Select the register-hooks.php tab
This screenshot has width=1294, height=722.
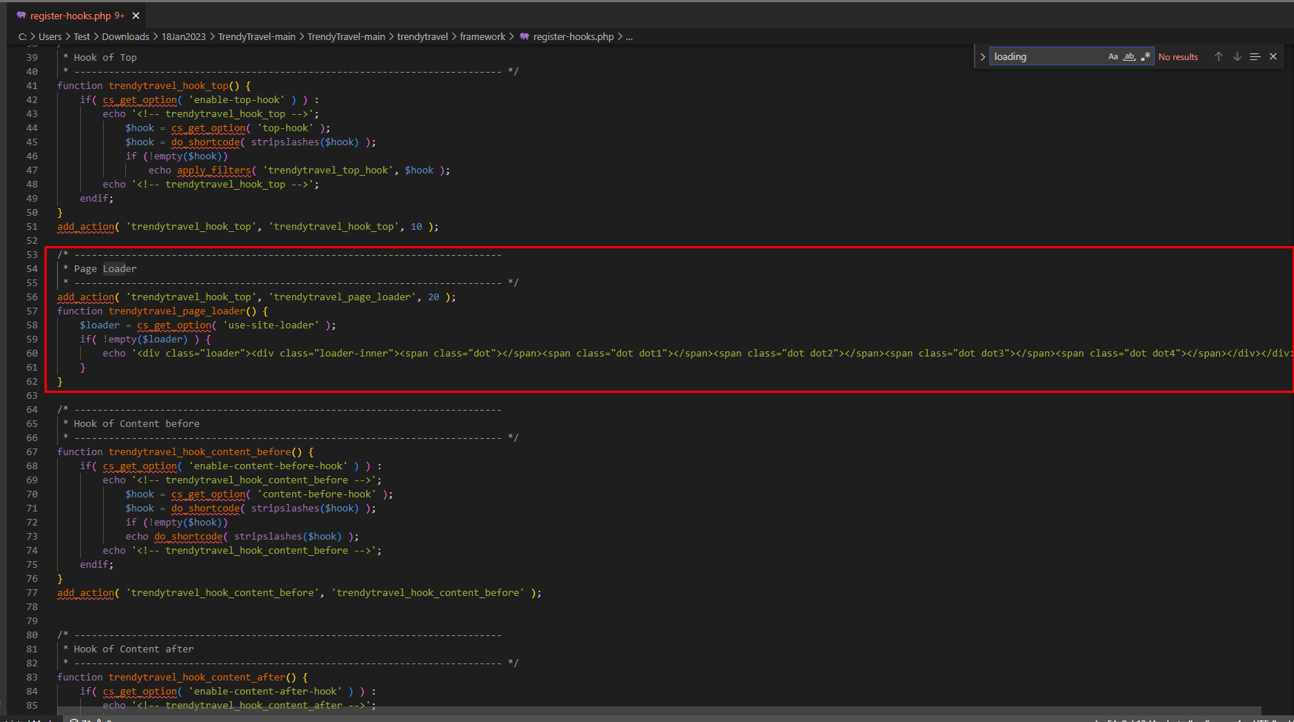77,16
